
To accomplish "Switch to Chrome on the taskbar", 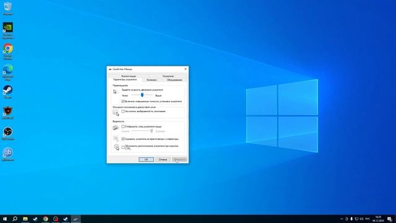I will click(45, 219).
